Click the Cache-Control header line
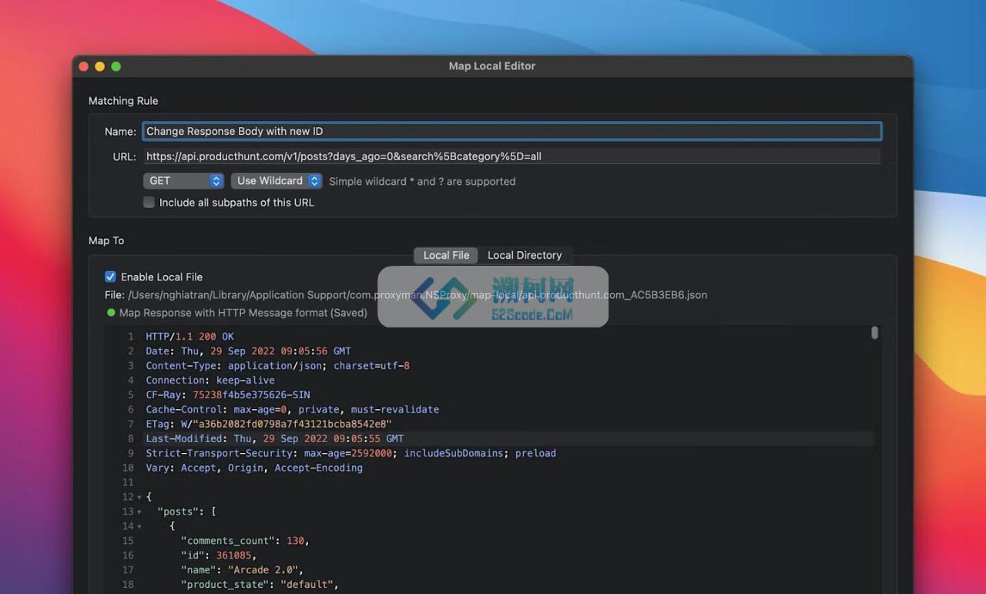Image resolution: width=986 pixels, height=594 pixels. (x=292, y=410)
